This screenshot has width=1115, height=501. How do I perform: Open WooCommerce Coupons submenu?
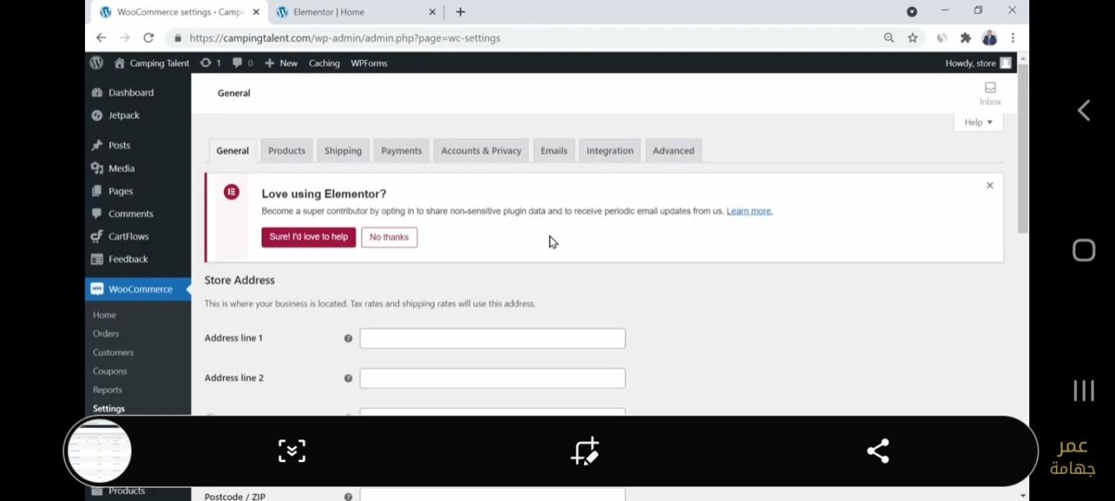(110, 371)
